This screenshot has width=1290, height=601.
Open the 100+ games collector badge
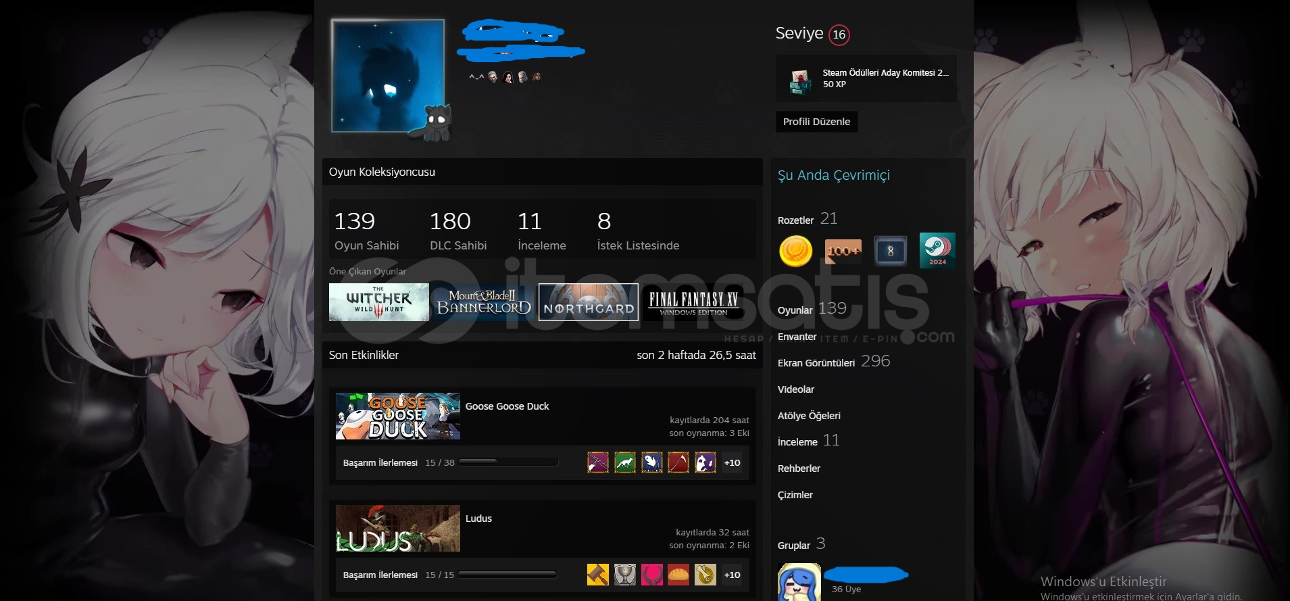pos(843,251)
